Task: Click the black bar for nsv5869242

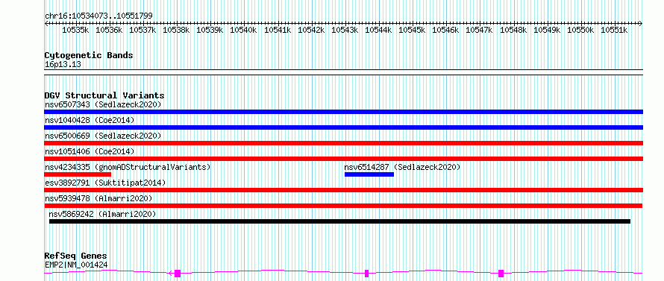Action: point(339,221)
